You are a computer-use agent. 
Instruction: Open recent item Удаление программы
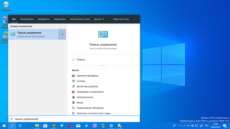click(x=88, y=75)
